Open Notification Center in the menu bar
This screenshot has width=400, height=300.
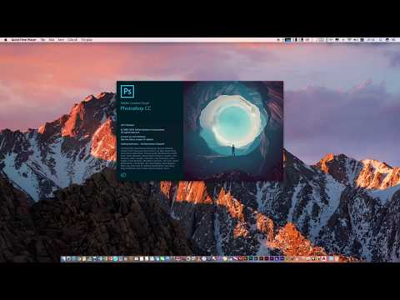[x=394, y=40]
